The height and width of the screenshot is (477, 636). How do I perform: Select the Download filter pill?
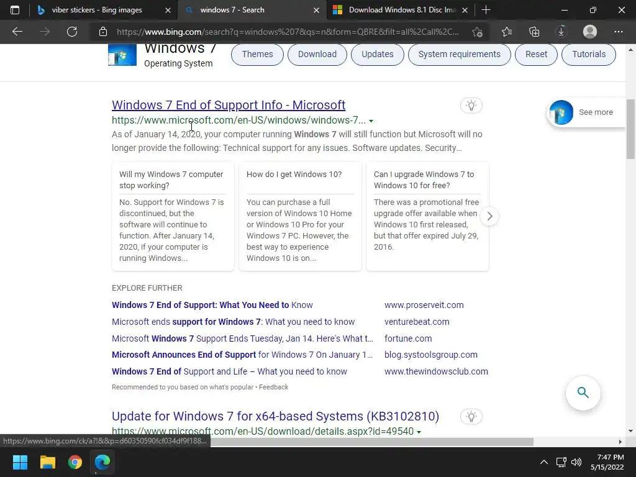[x=317, y=55]
